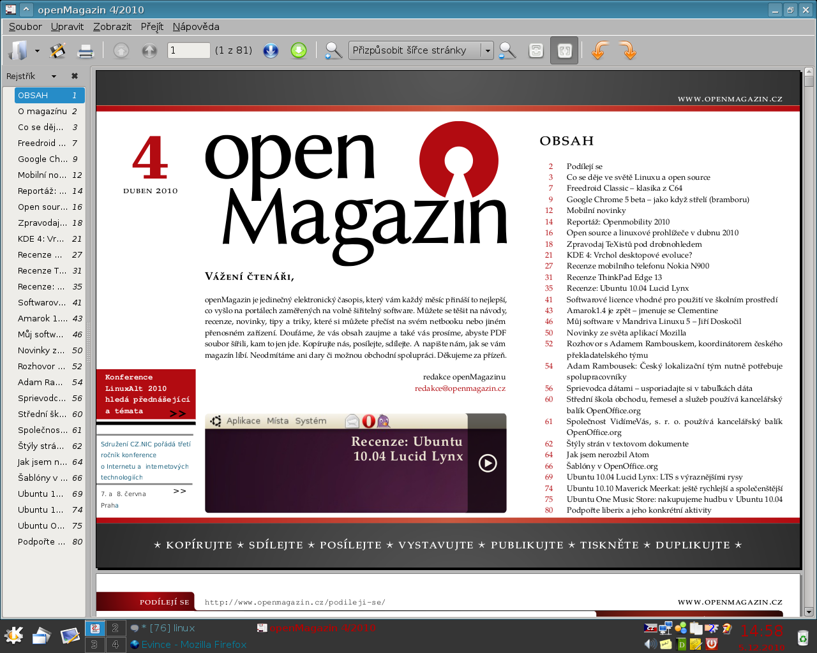The width and height of the screenshot is (817, 653).
Task: Toggle fit page width mode
Action: [x=564, y=50]
